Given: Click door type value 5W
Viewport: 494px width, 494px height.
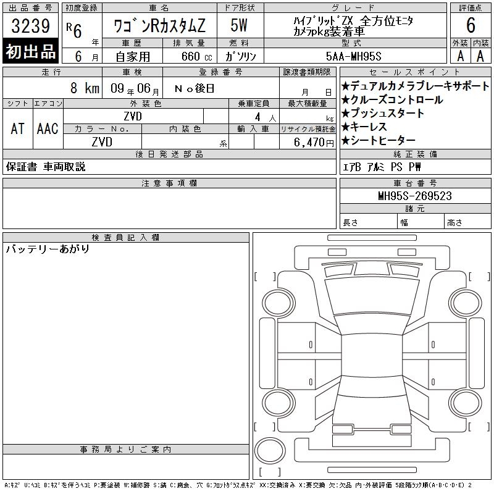Looking at the screenshot, I should coord(239,25).
